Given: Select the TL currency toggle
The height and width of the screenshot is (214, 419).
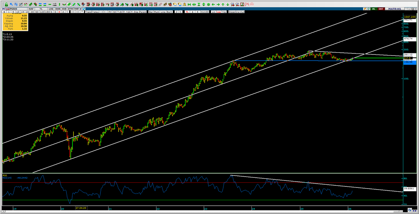Looking at the screenshot, I should pyautogui.click(x=187, y=12).
